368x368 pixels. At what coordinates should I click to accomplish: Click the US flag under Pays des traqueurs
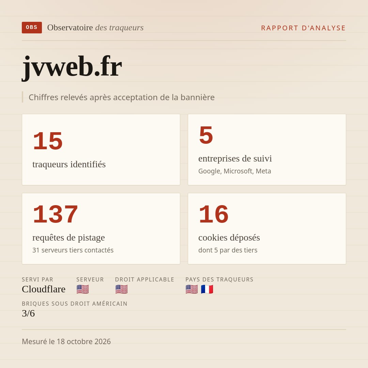192,289
